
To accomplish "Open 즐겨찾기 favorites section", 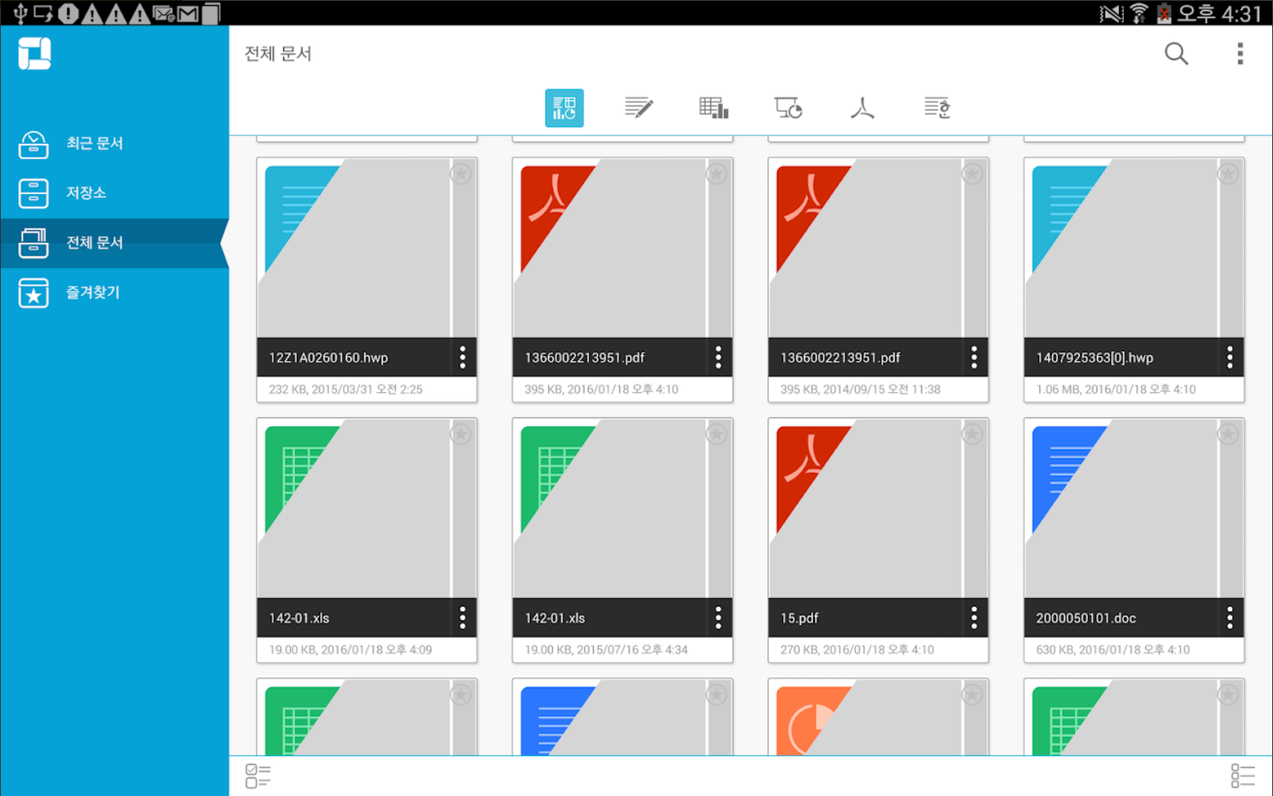I will point(114,292).
